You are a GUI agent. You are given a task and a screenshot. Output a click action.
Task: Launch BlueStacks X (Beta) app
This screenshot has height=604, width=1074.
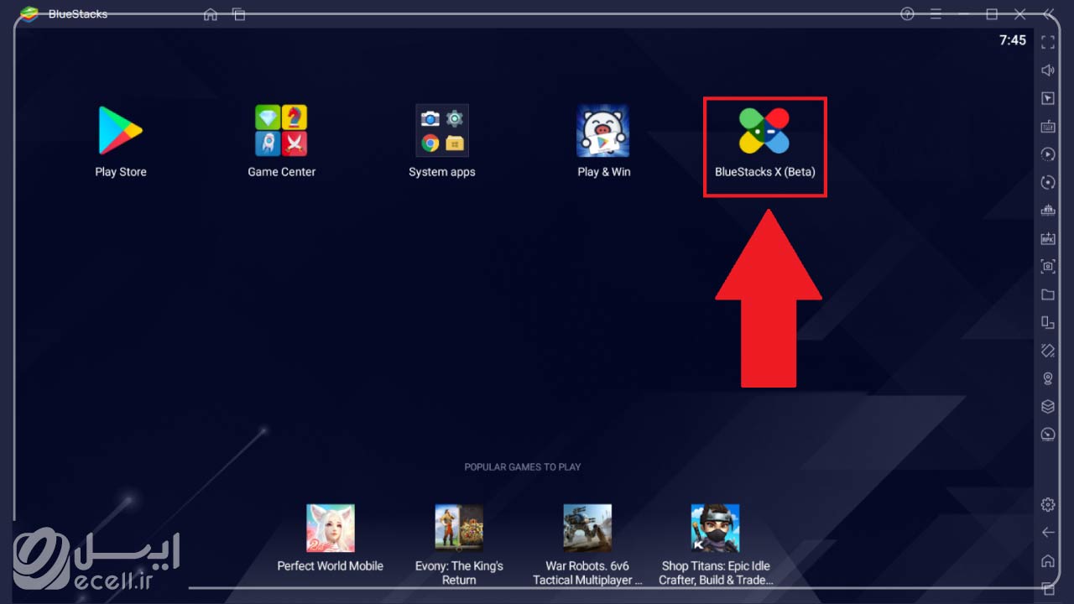pos(764,132)
